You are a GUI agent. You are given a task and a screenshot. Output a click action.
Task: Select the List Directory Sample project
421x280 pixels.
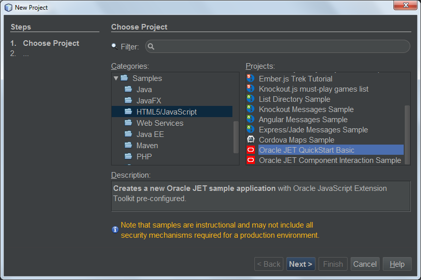coord(294,99)
